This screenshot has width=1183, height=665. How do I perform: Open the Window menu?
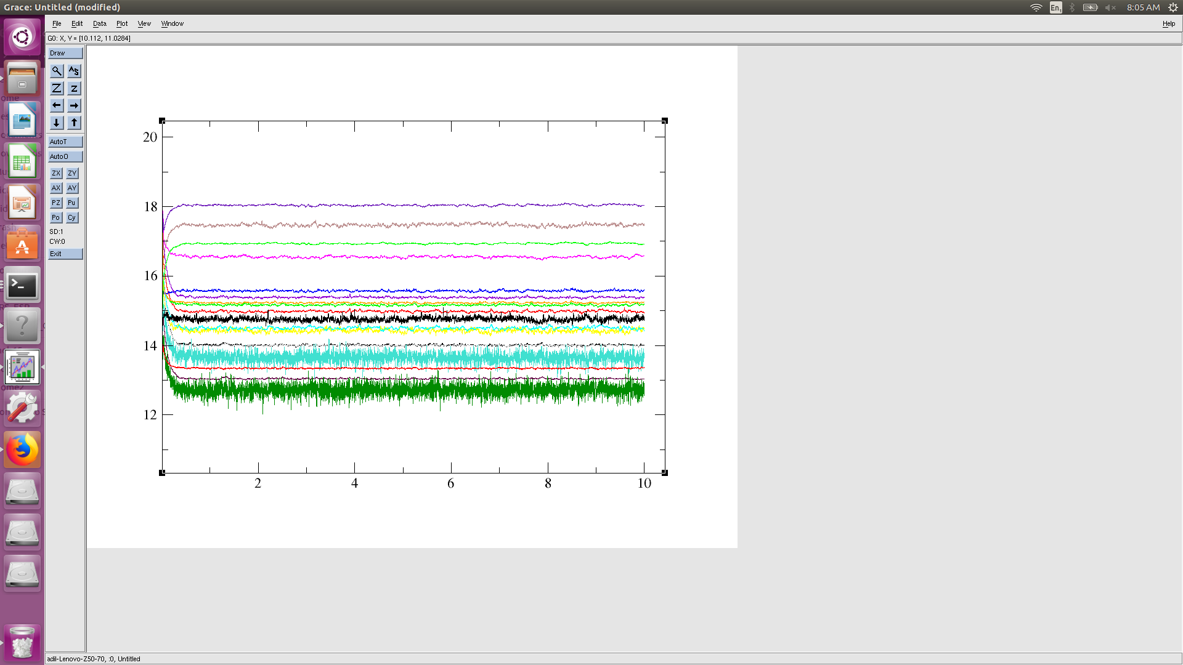click(172, 23)
